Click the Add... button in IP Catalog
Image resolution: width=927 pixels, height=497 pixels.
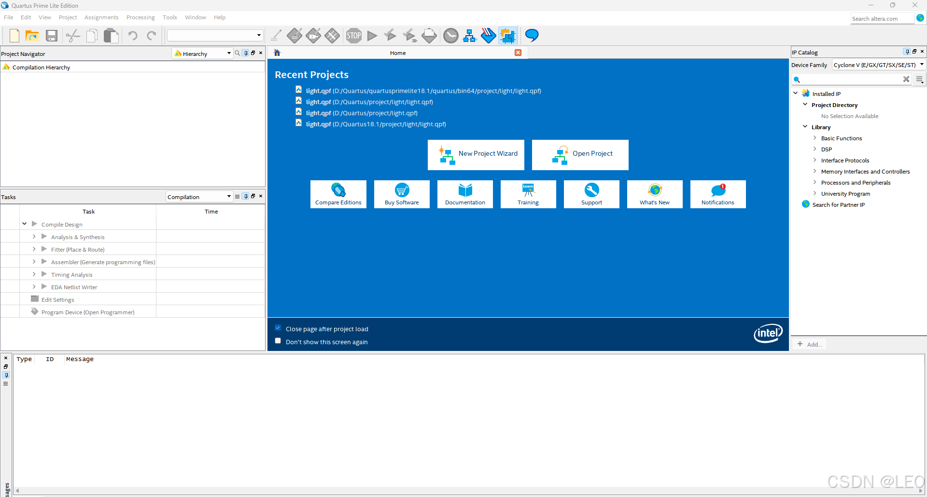810,344
